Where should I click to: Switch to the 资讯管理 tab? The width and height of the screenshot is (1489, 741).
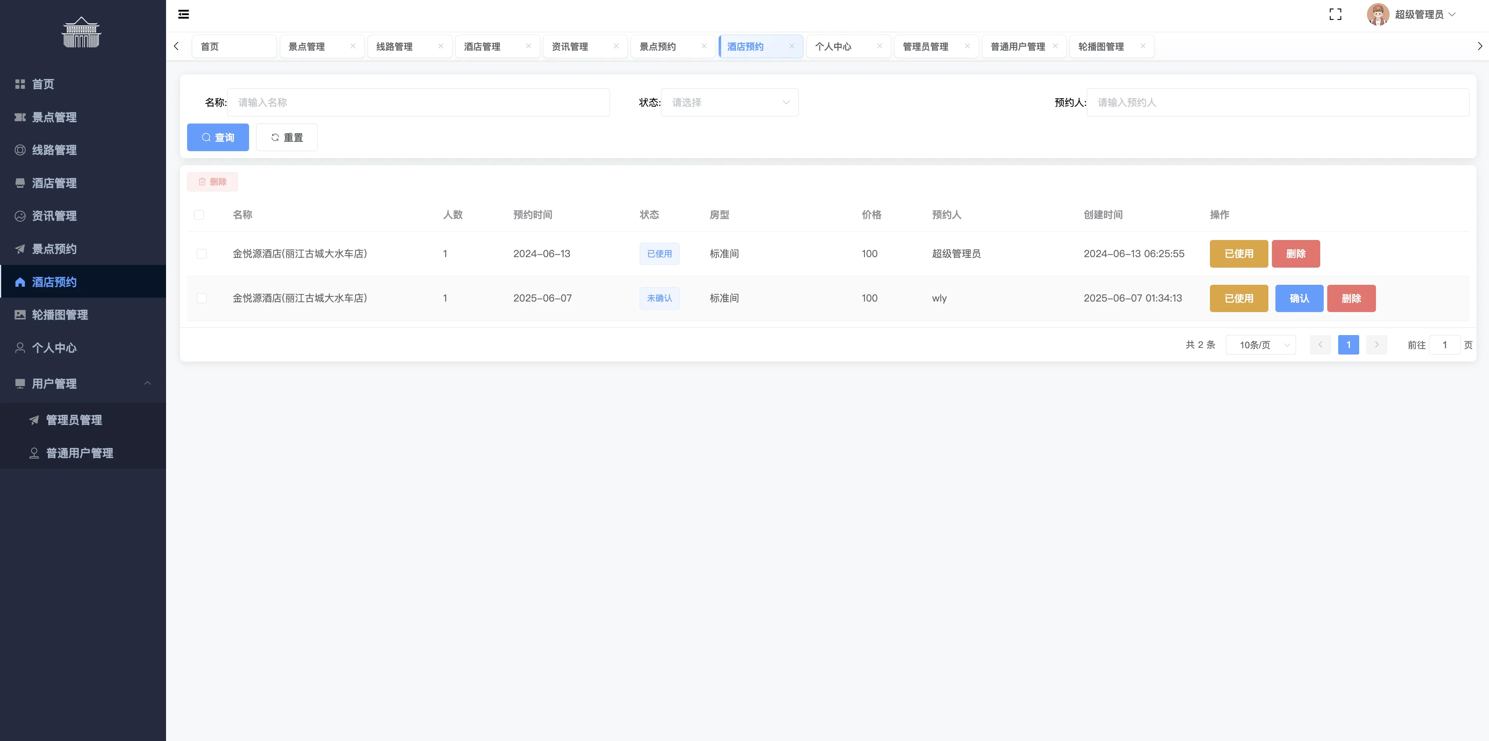click(570, 46)
